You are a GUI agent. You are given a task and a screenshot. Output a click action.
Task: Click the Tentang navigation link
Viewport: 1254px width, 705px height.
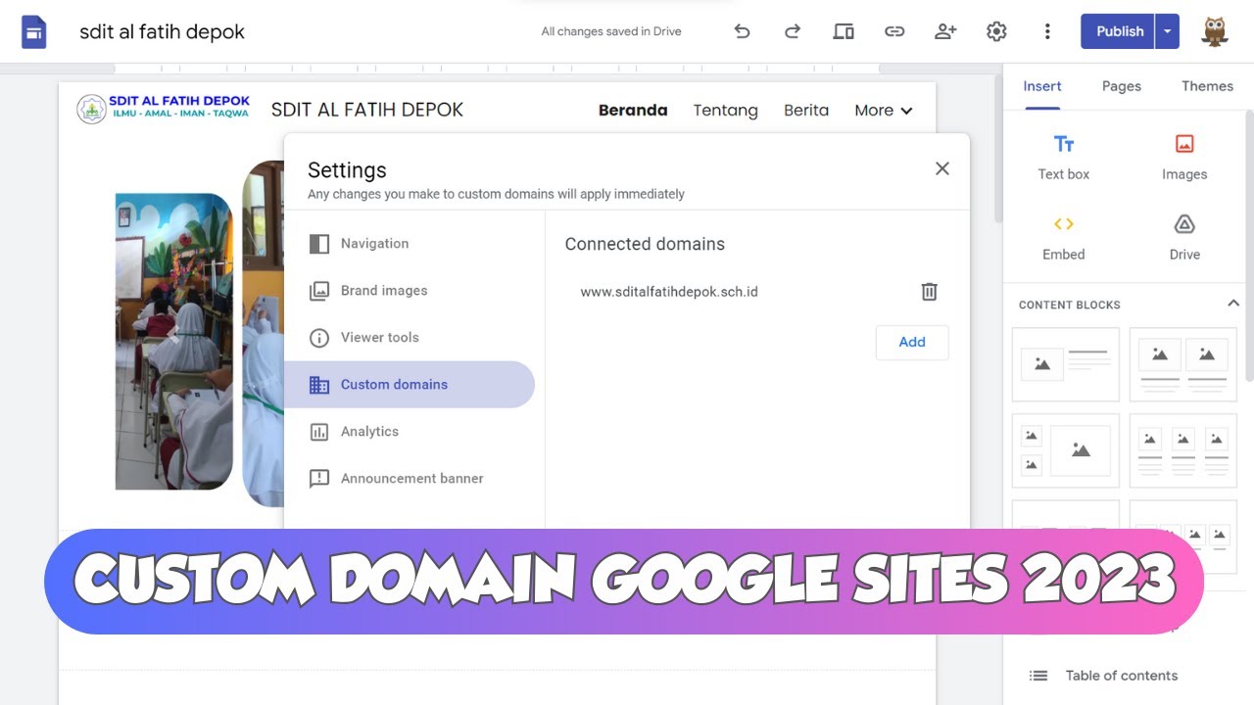(726, 111)
